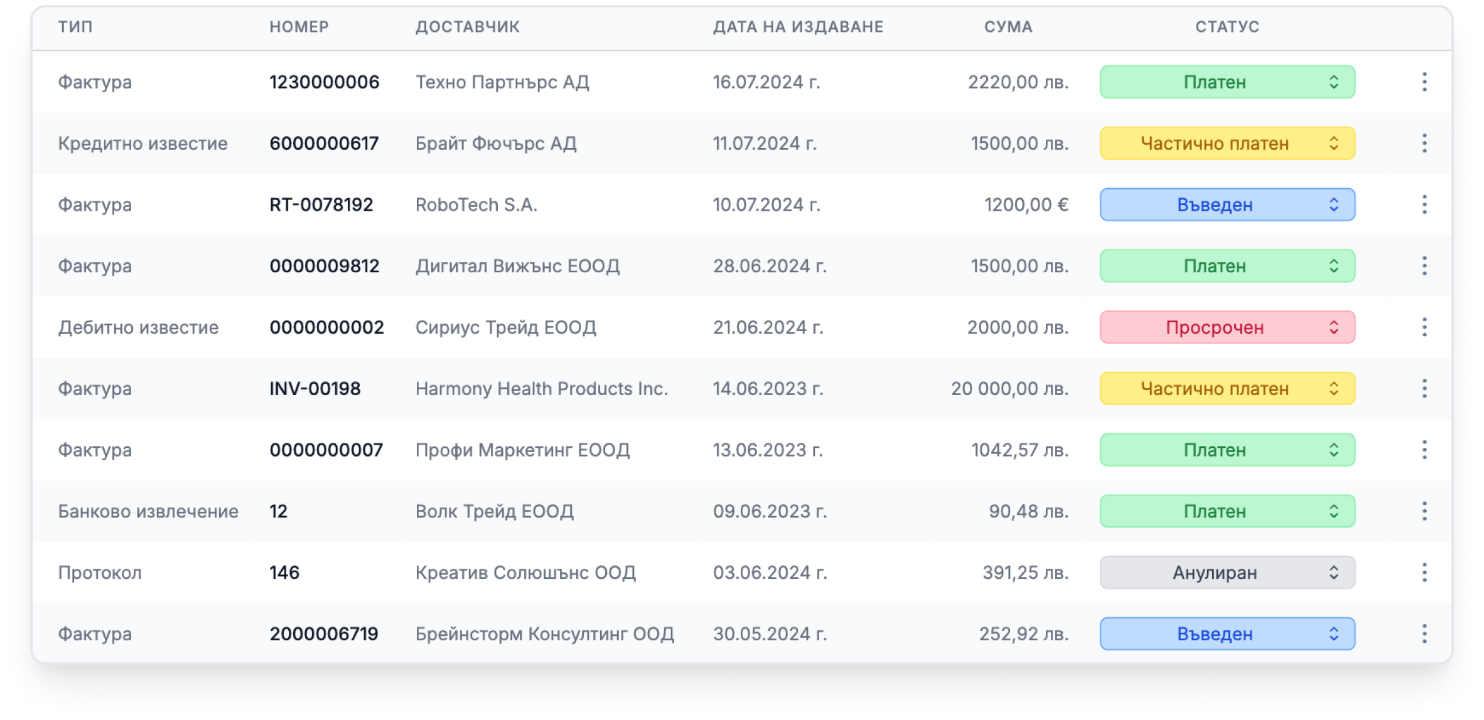Click the Кредитно известие type cell
Screen dimensions: 1484x720
click(x=142, y=144)
